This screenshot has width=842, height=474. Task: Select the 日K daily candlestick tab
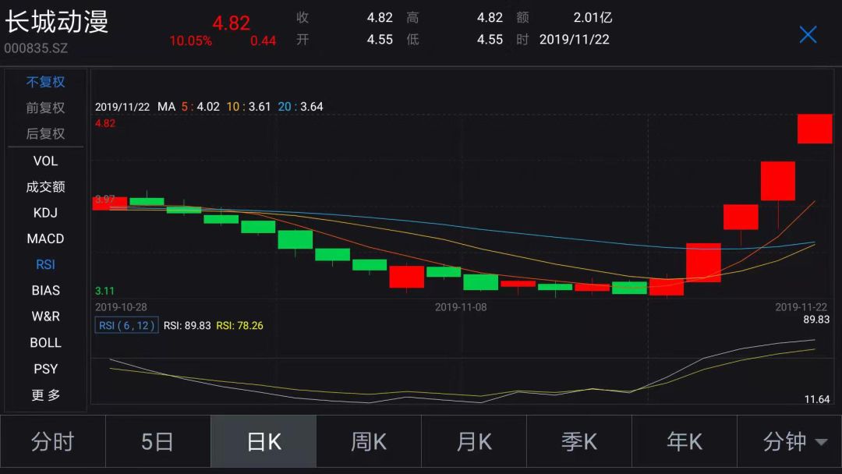[x=264, y=442]
